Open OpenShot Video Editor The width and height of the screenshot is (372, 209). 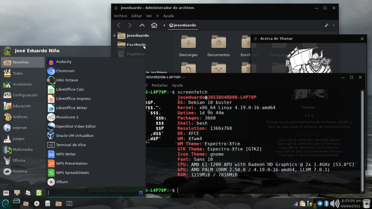click(76, 126)
